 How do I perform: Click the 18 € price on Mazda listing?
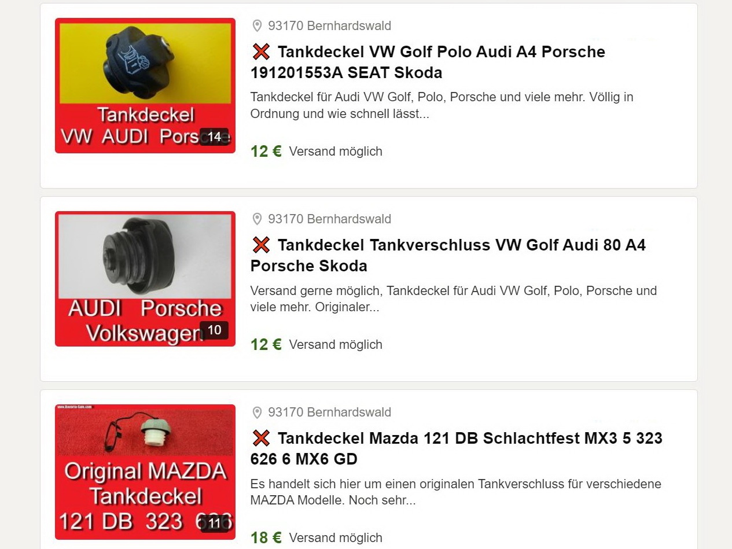click(266, 538)
